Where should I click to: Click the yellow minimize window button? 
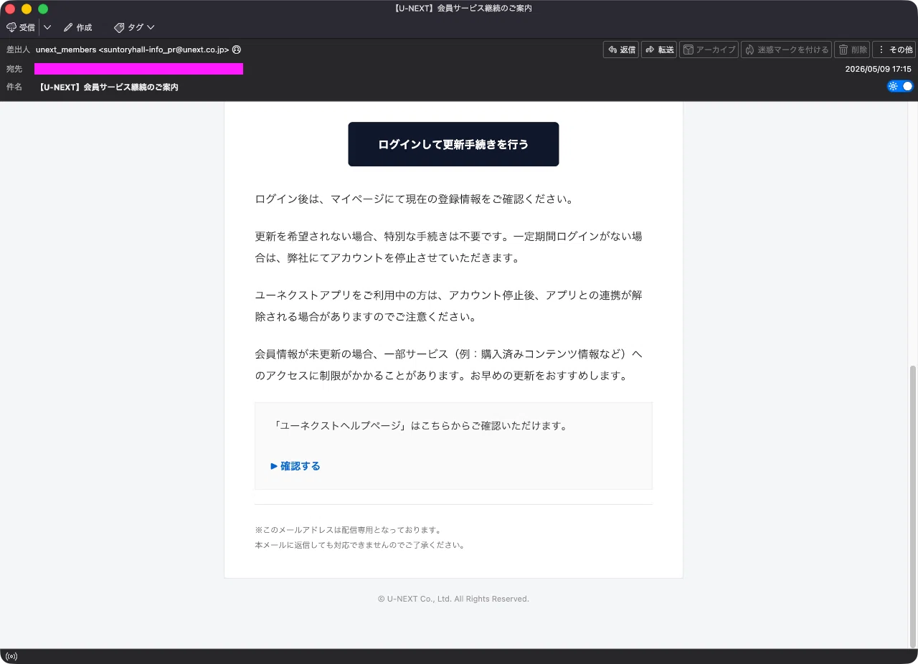coord(27,9)
